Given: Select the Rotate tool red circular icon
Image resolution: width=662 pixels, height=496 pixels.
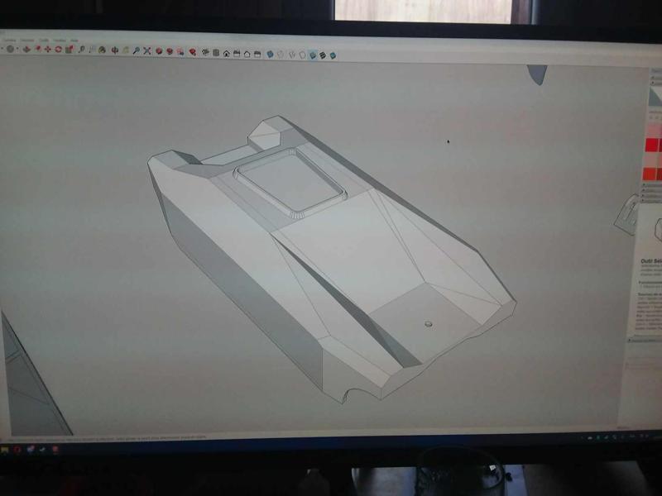Looking at the screenshot, I should point(58,50).
